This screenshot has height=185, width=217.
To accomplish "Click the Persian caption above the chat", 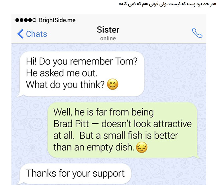I will (x=167, y=4).
